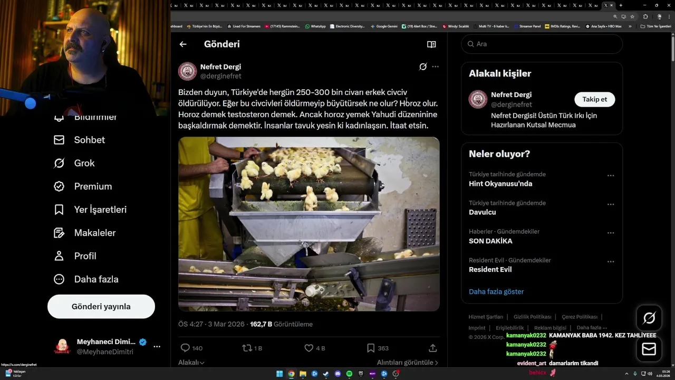675x380 pixels.
Task: Open the volume control in system tray
Action: tap(650, 374)
